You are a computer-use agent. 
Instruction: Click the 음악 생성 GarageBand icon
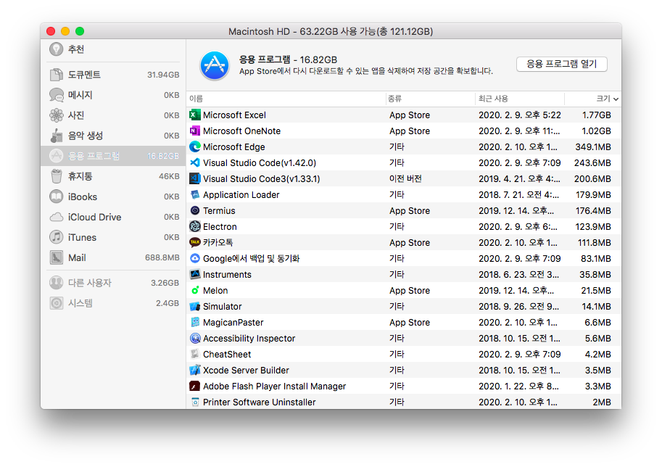point(56,136)
